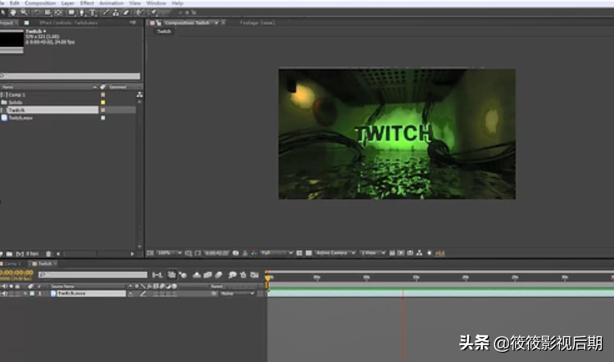Image resolution: width=614 pixels, height=362 pixels.
Task: Toggle video visibility of Twitch.mov layer
Action: [x=4, y=294]
